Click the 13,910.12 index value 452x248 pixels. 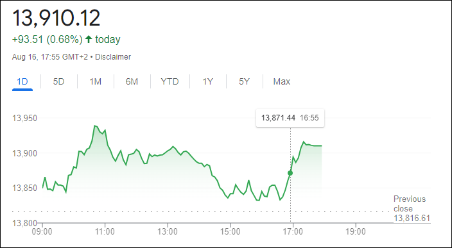coord(56,19)
